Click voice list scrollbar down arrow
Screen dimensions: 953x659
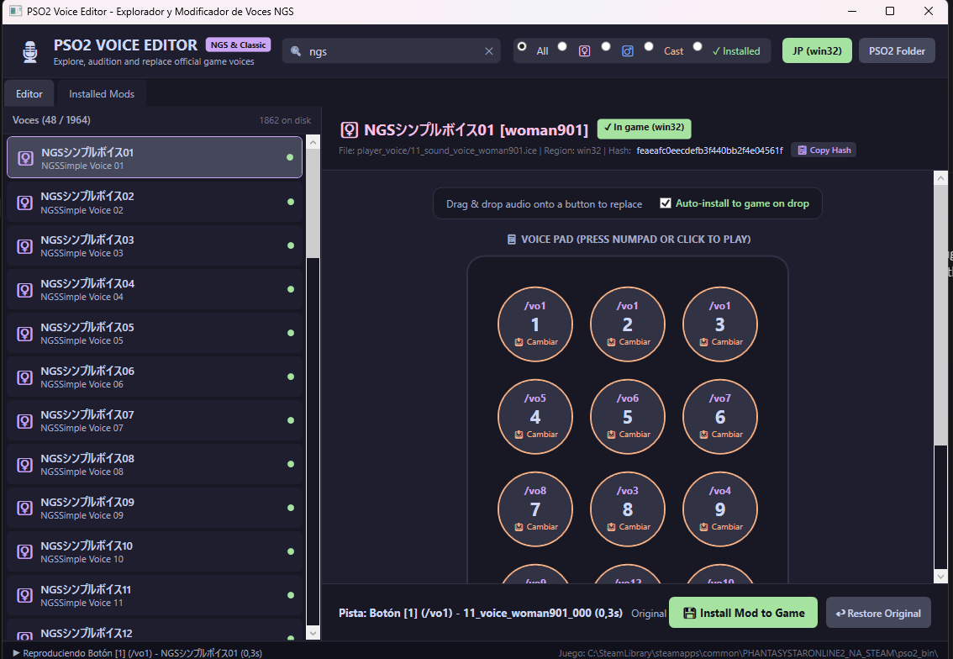[x=313, y=633]
